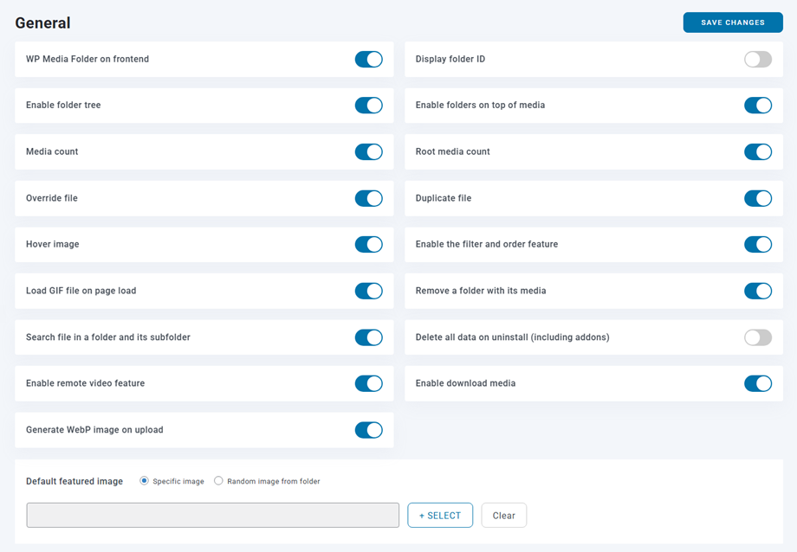Toggle WP Media Folder on frontend switch
797x552 pixels.
pyautogui.click(x=368, y=59)
